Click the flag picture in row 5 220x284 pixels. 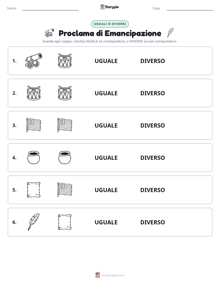65,190
